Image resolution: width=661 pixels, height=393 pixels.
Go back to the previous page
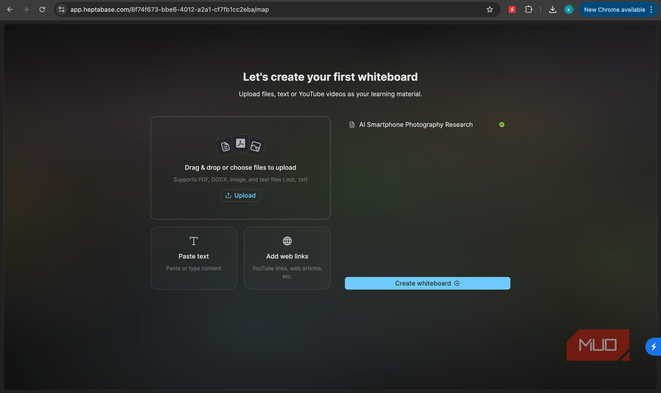pyautogui.click(x=10, y=9)
